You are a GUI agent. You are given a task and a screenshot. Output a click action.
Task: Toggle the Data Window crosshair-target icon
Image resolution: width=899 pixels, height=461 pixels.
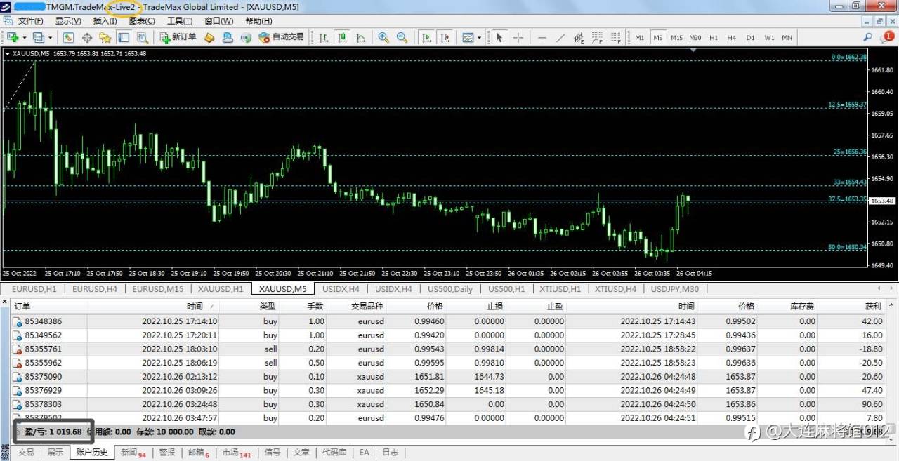87,37
